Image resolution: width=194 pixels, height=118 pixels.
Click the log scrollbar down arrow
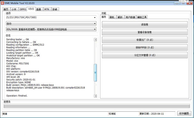click(x=95, y=96)
